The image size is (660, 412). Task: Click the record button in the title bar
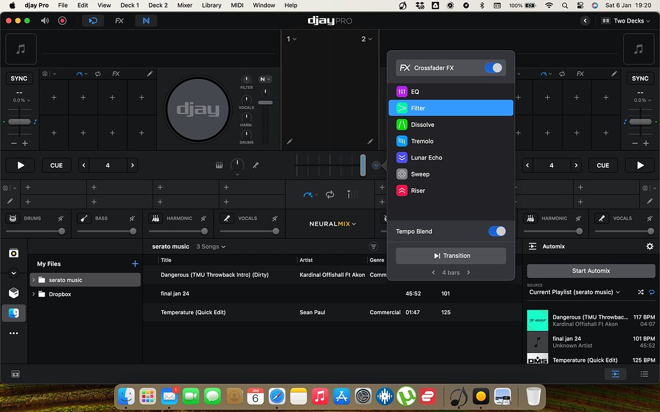click(x=63, y=21)
